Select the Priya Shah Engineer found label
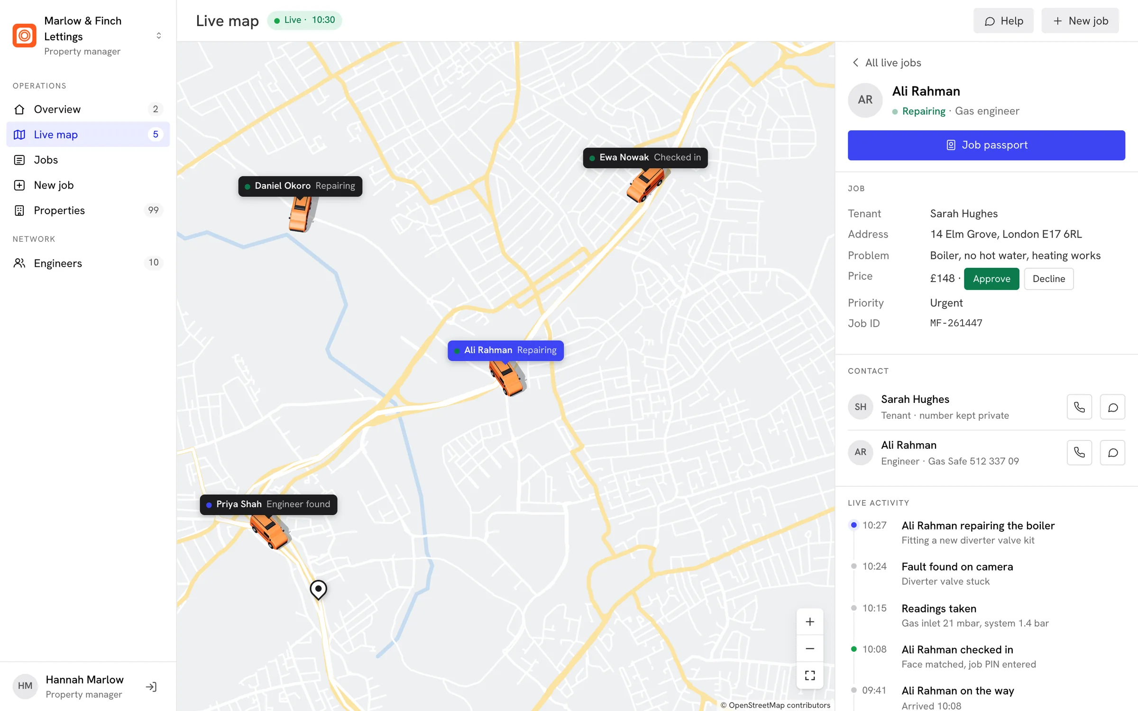 click(268, 504)
